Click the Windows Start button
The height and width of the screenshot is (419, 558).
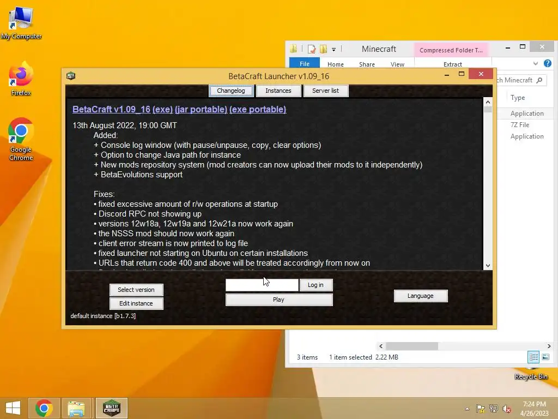tap(13, 408)
